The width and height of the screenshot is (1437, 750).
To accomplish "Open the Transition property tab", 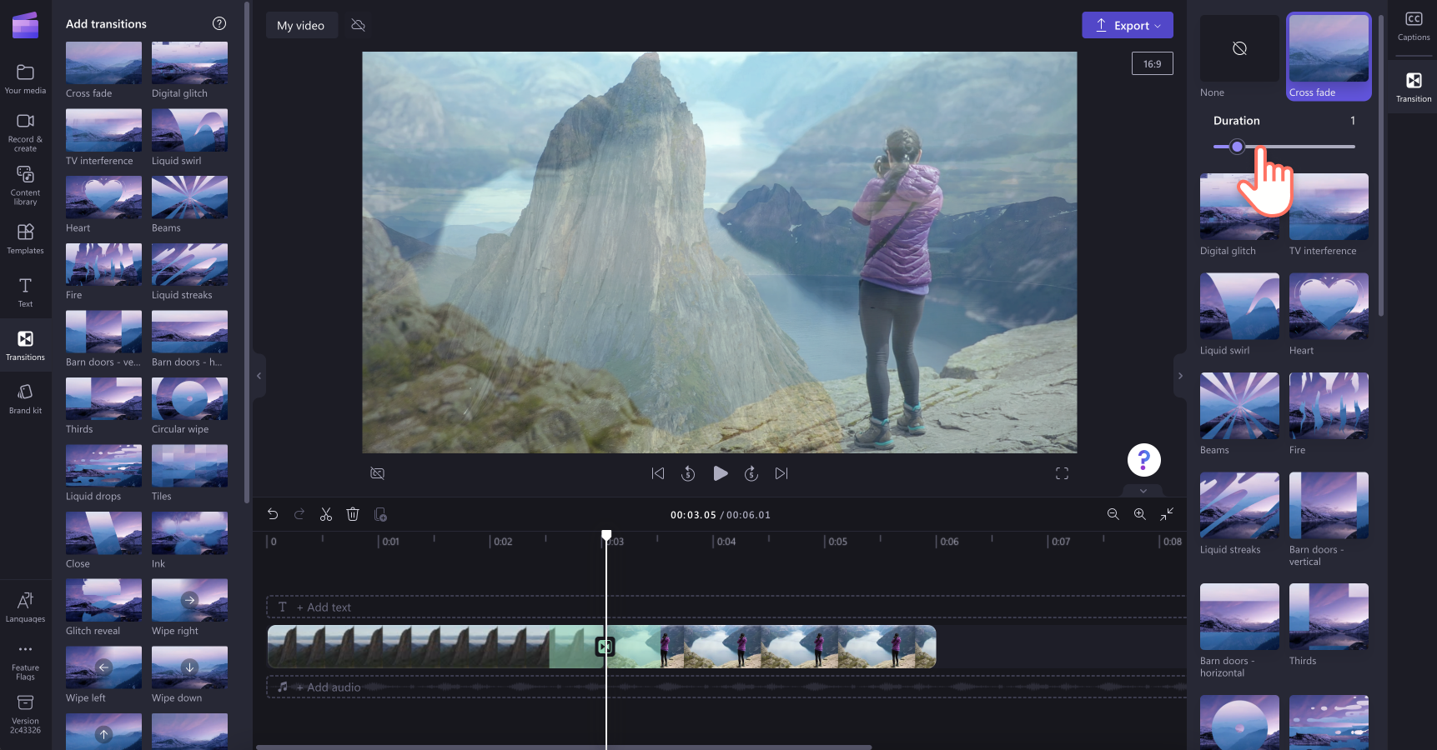I will click(x=1414, y=87).
